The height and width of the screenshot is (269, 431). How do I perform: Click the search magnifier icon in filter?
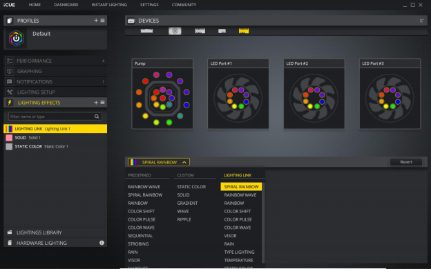(97, 117)
